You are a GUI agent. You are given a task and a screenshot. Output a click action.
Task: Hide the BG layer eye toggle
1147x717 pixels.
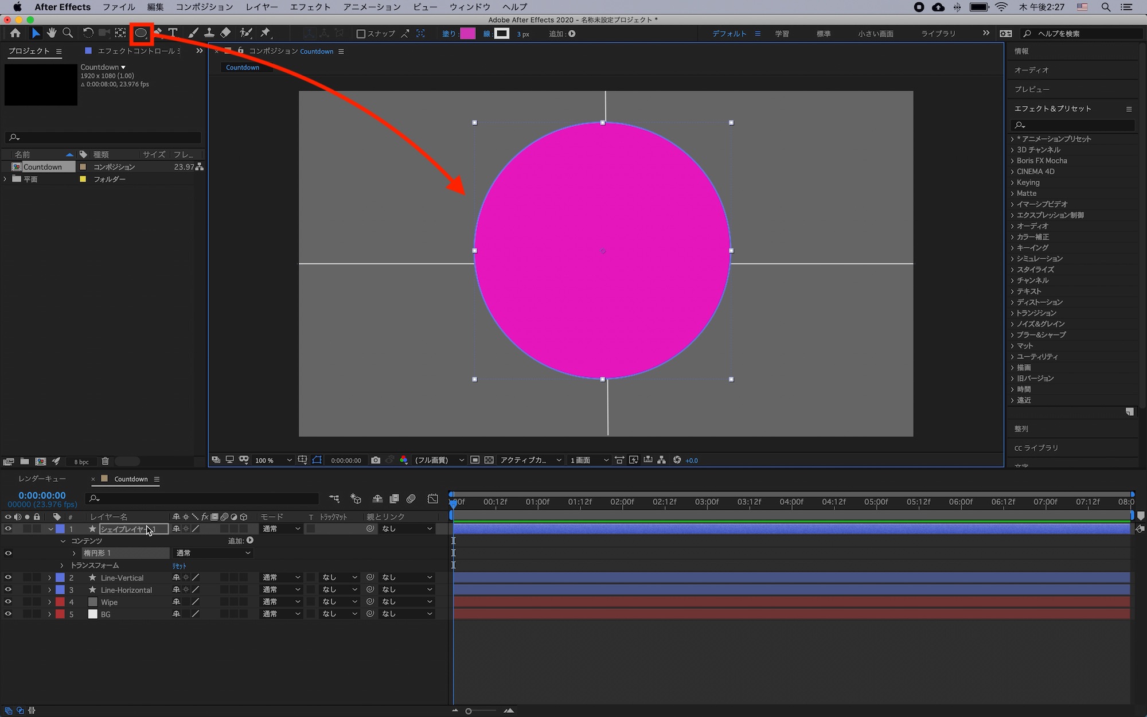pyautogui.click(x=8, y=614)
